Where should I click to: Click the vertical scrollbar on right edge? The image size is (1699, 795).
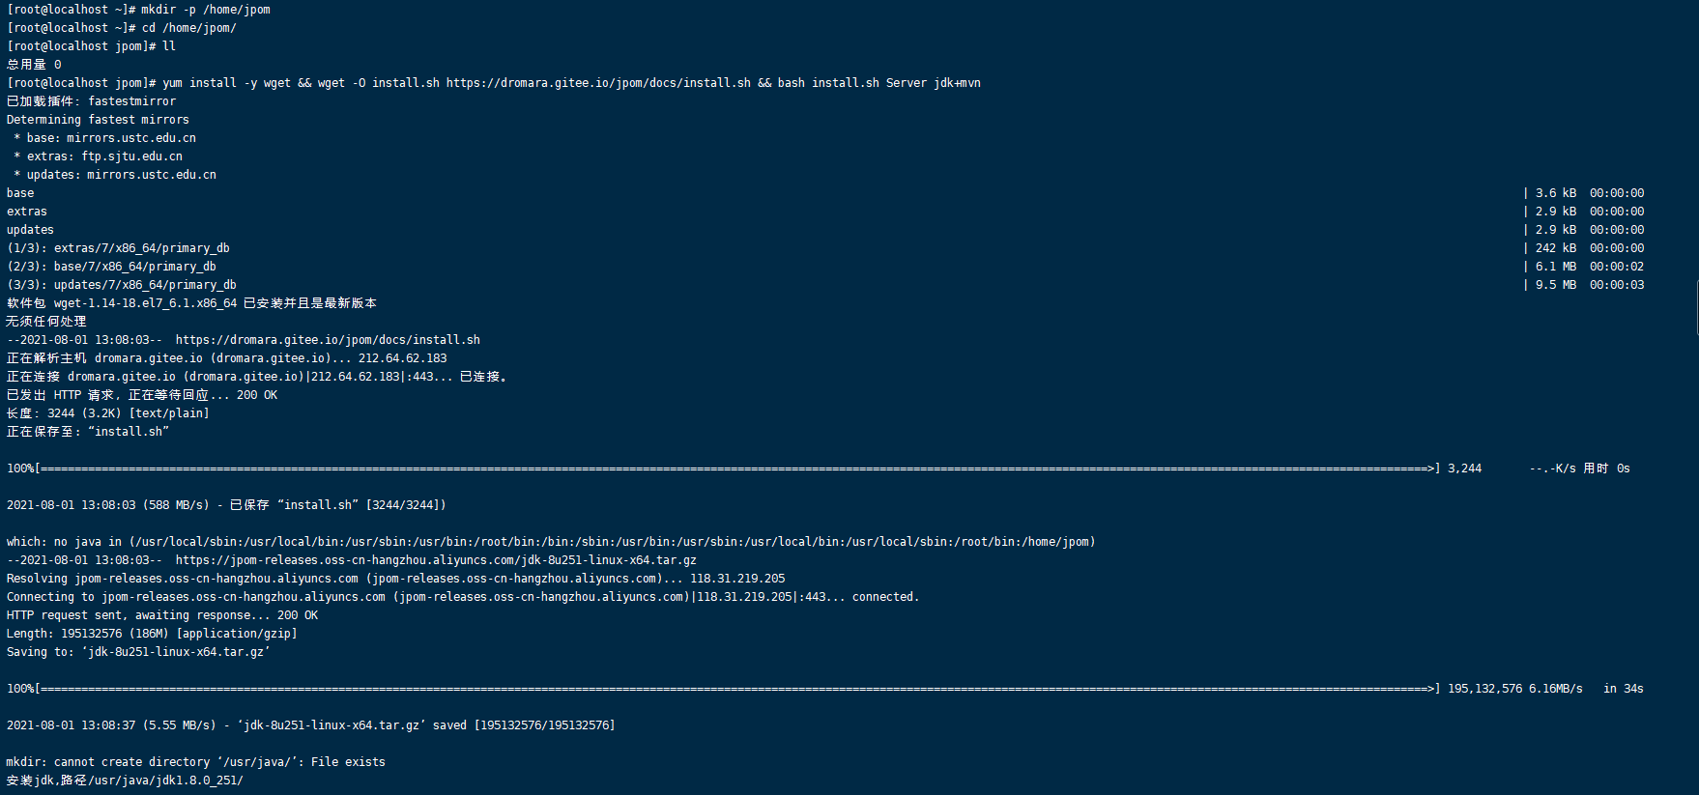pyautogui.click(x=1696, y=307)
